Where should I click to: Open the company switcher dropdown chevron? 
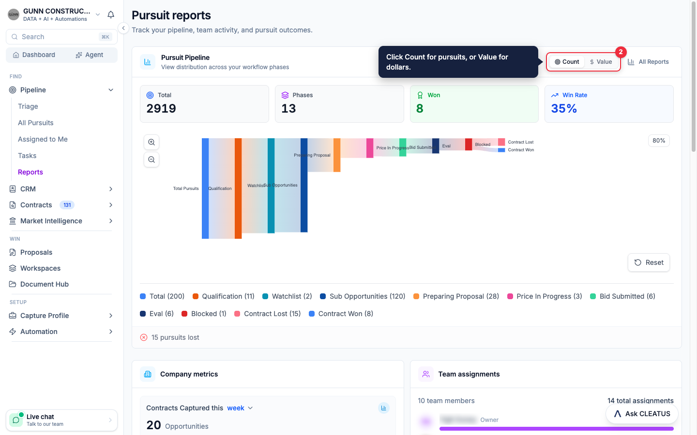[x=98, y=14]
